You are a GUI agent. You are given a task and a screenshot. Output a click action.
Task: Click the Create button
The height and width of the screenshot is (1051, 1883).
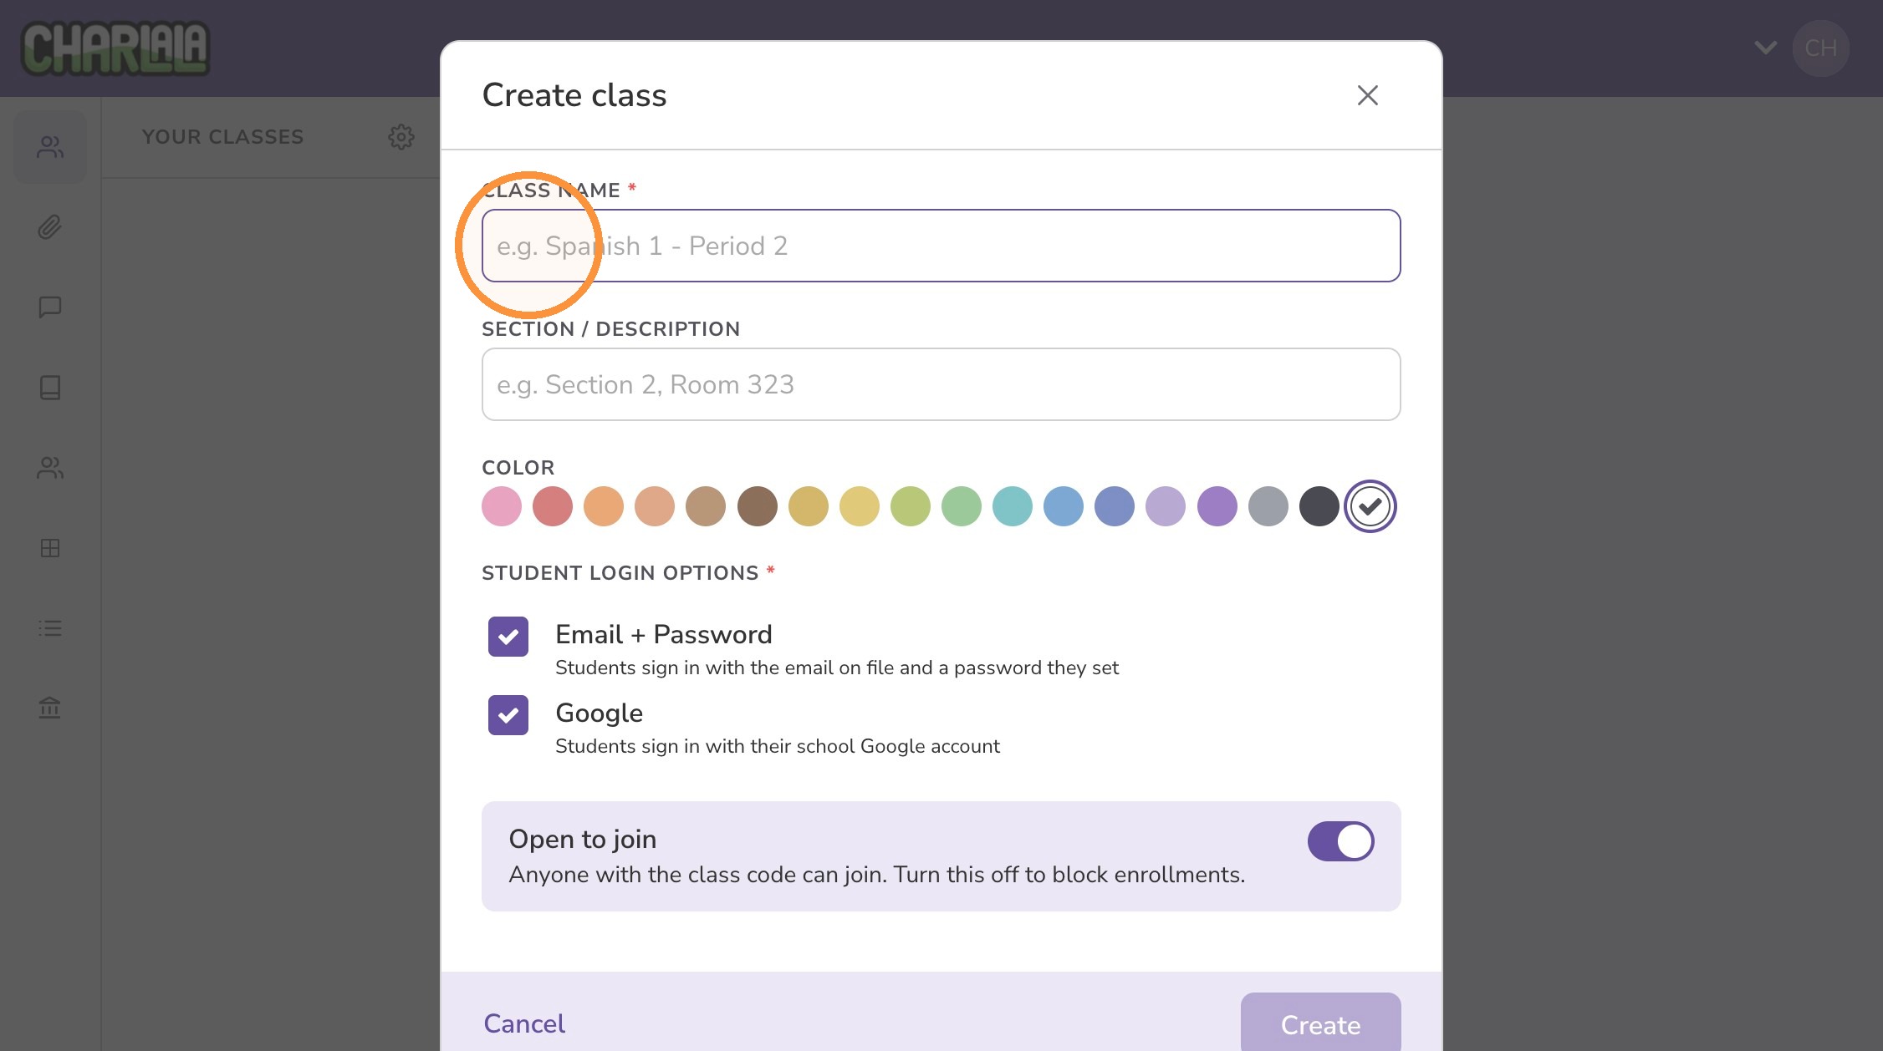click(x=1321, y=1024)
